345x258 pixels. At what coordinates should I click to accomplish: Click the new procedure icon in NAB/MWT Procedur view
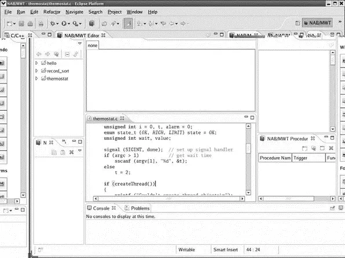(x=304, y=148)
